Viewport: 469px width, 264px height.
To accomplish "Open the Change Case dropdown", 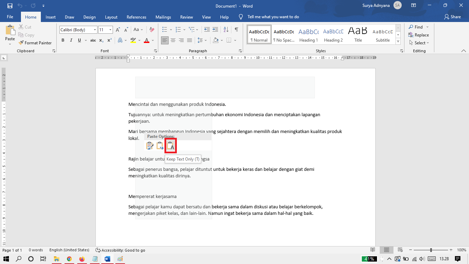I will pyautogui.click(x=138, y=30).
